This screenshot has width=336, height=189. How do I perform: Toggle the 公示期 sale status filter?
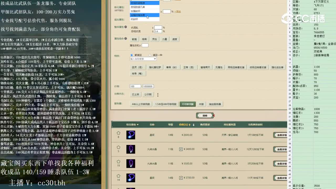[148, 94]
